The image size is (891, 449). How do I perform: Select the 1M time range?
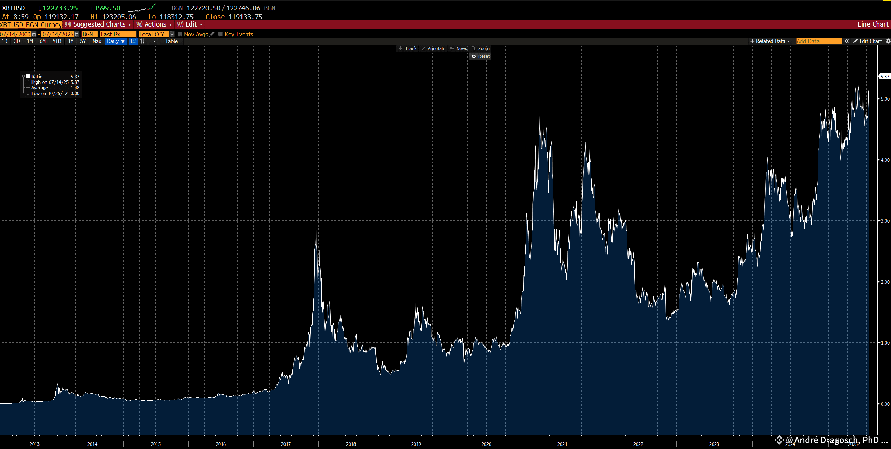30,41
